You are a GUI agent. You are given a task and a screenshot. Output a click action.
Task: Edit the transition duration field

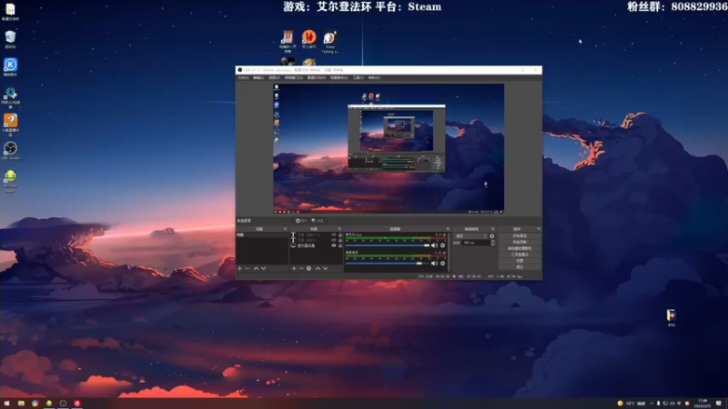coord(476,243)
